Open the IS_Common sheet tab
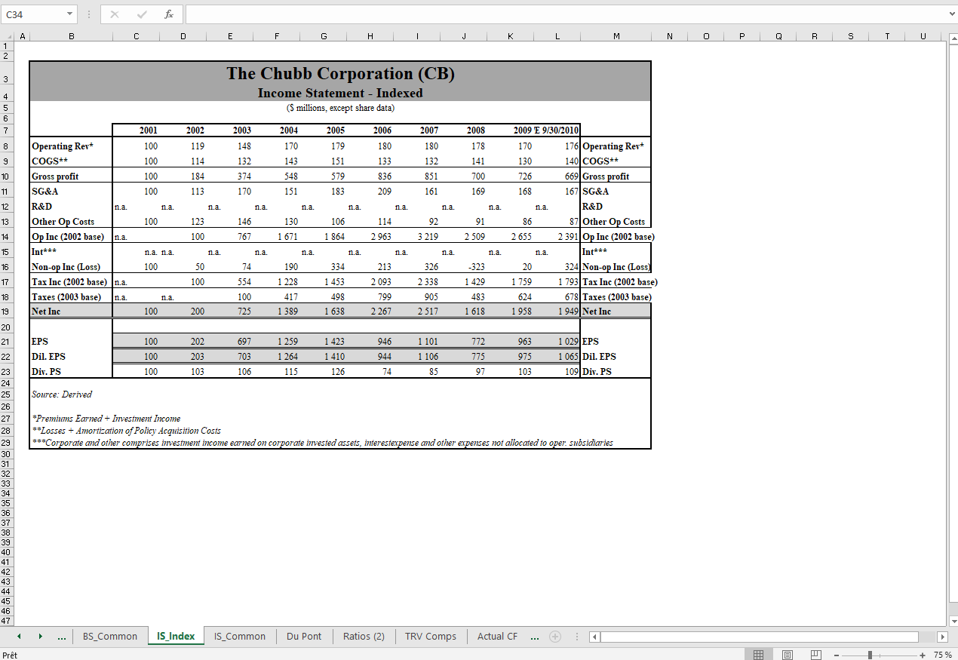The height and width of the screenshot is (660, 958). pos(240,637)
